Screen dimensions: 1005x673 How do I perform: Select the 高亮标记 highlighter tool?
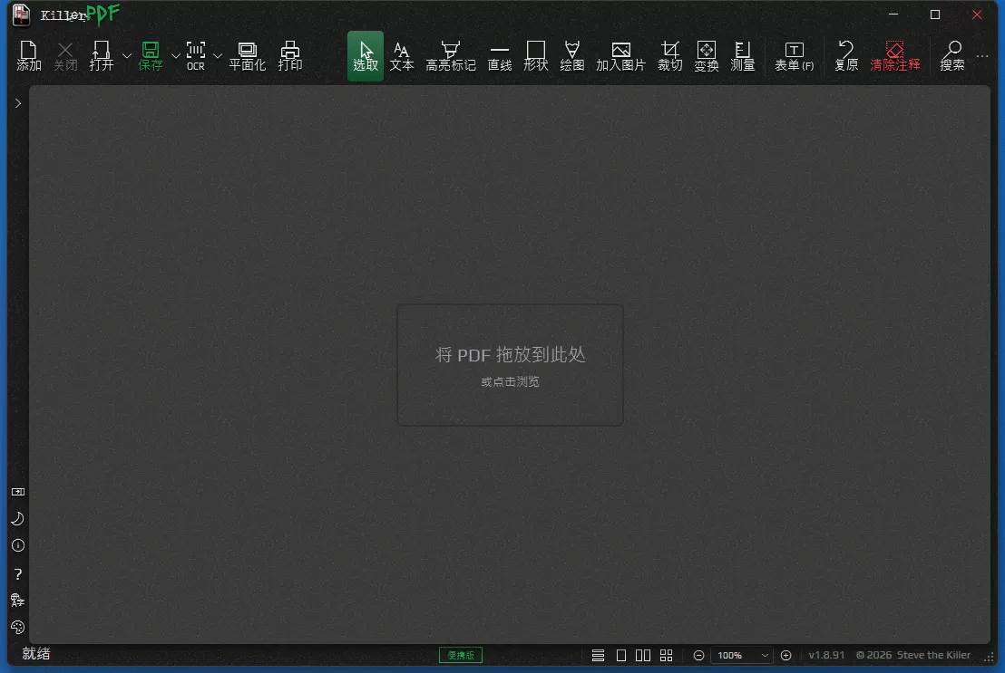pyautogui.click(x=451, y=56)
